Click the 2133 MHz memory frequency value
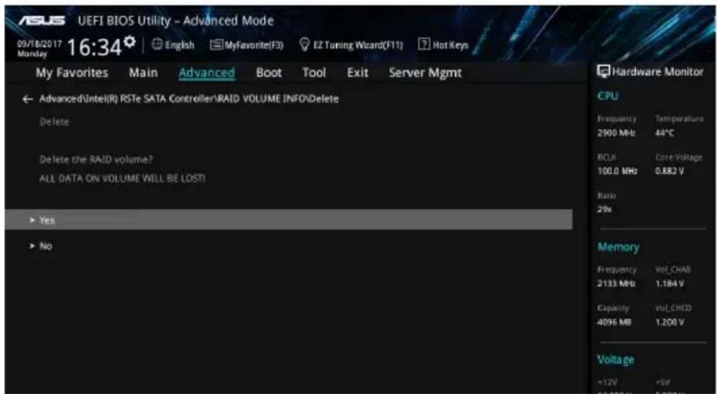717x394 pixels. pos(616,284)
